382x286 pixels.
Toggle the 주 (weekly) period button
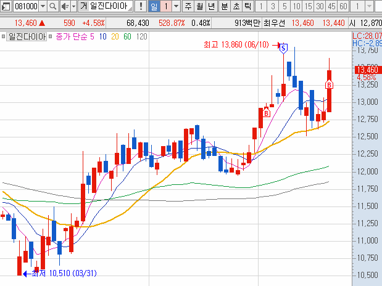(x=188, y=7)
